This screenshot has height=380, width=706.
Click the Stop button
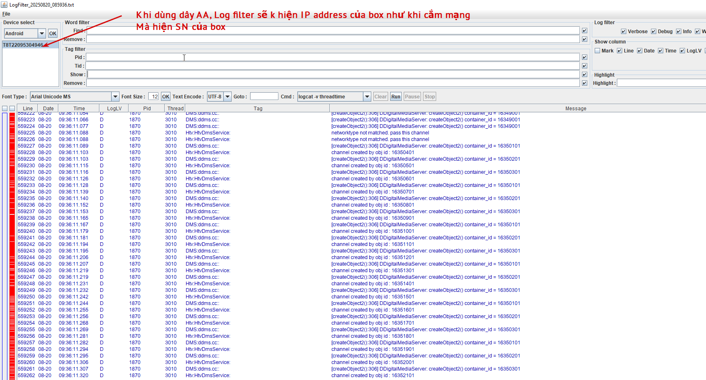pos(430,97)
